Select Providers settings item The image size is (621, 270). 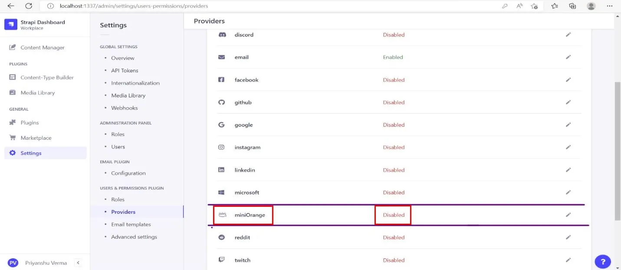123,212
